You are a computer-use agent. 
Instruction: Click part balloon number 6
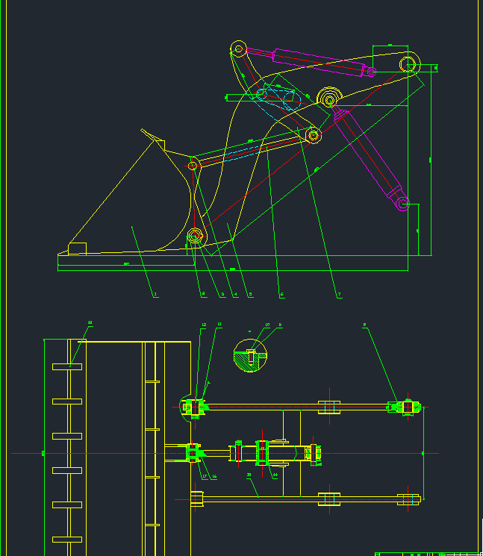point(282,294)
